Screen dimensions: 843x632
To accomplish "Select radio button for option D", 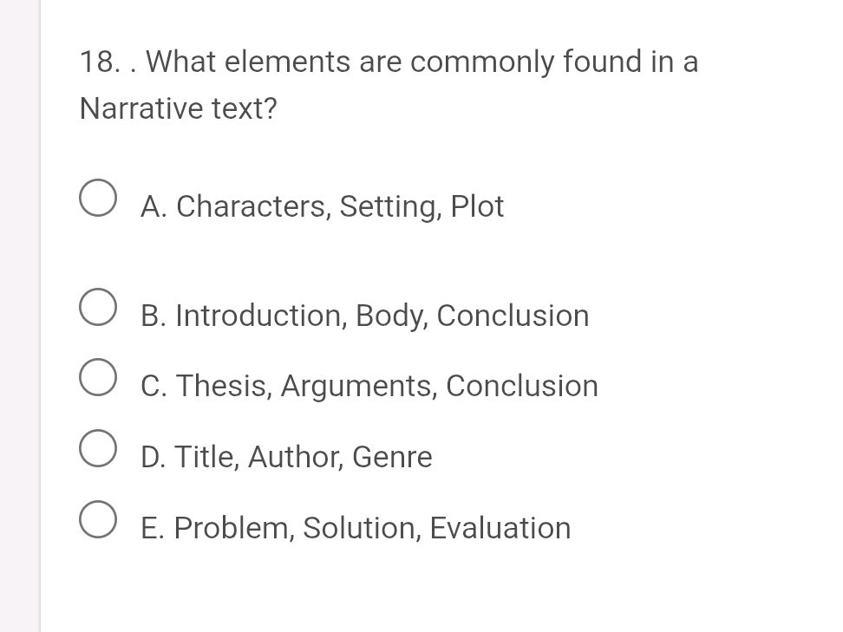I will coord(97,447).
